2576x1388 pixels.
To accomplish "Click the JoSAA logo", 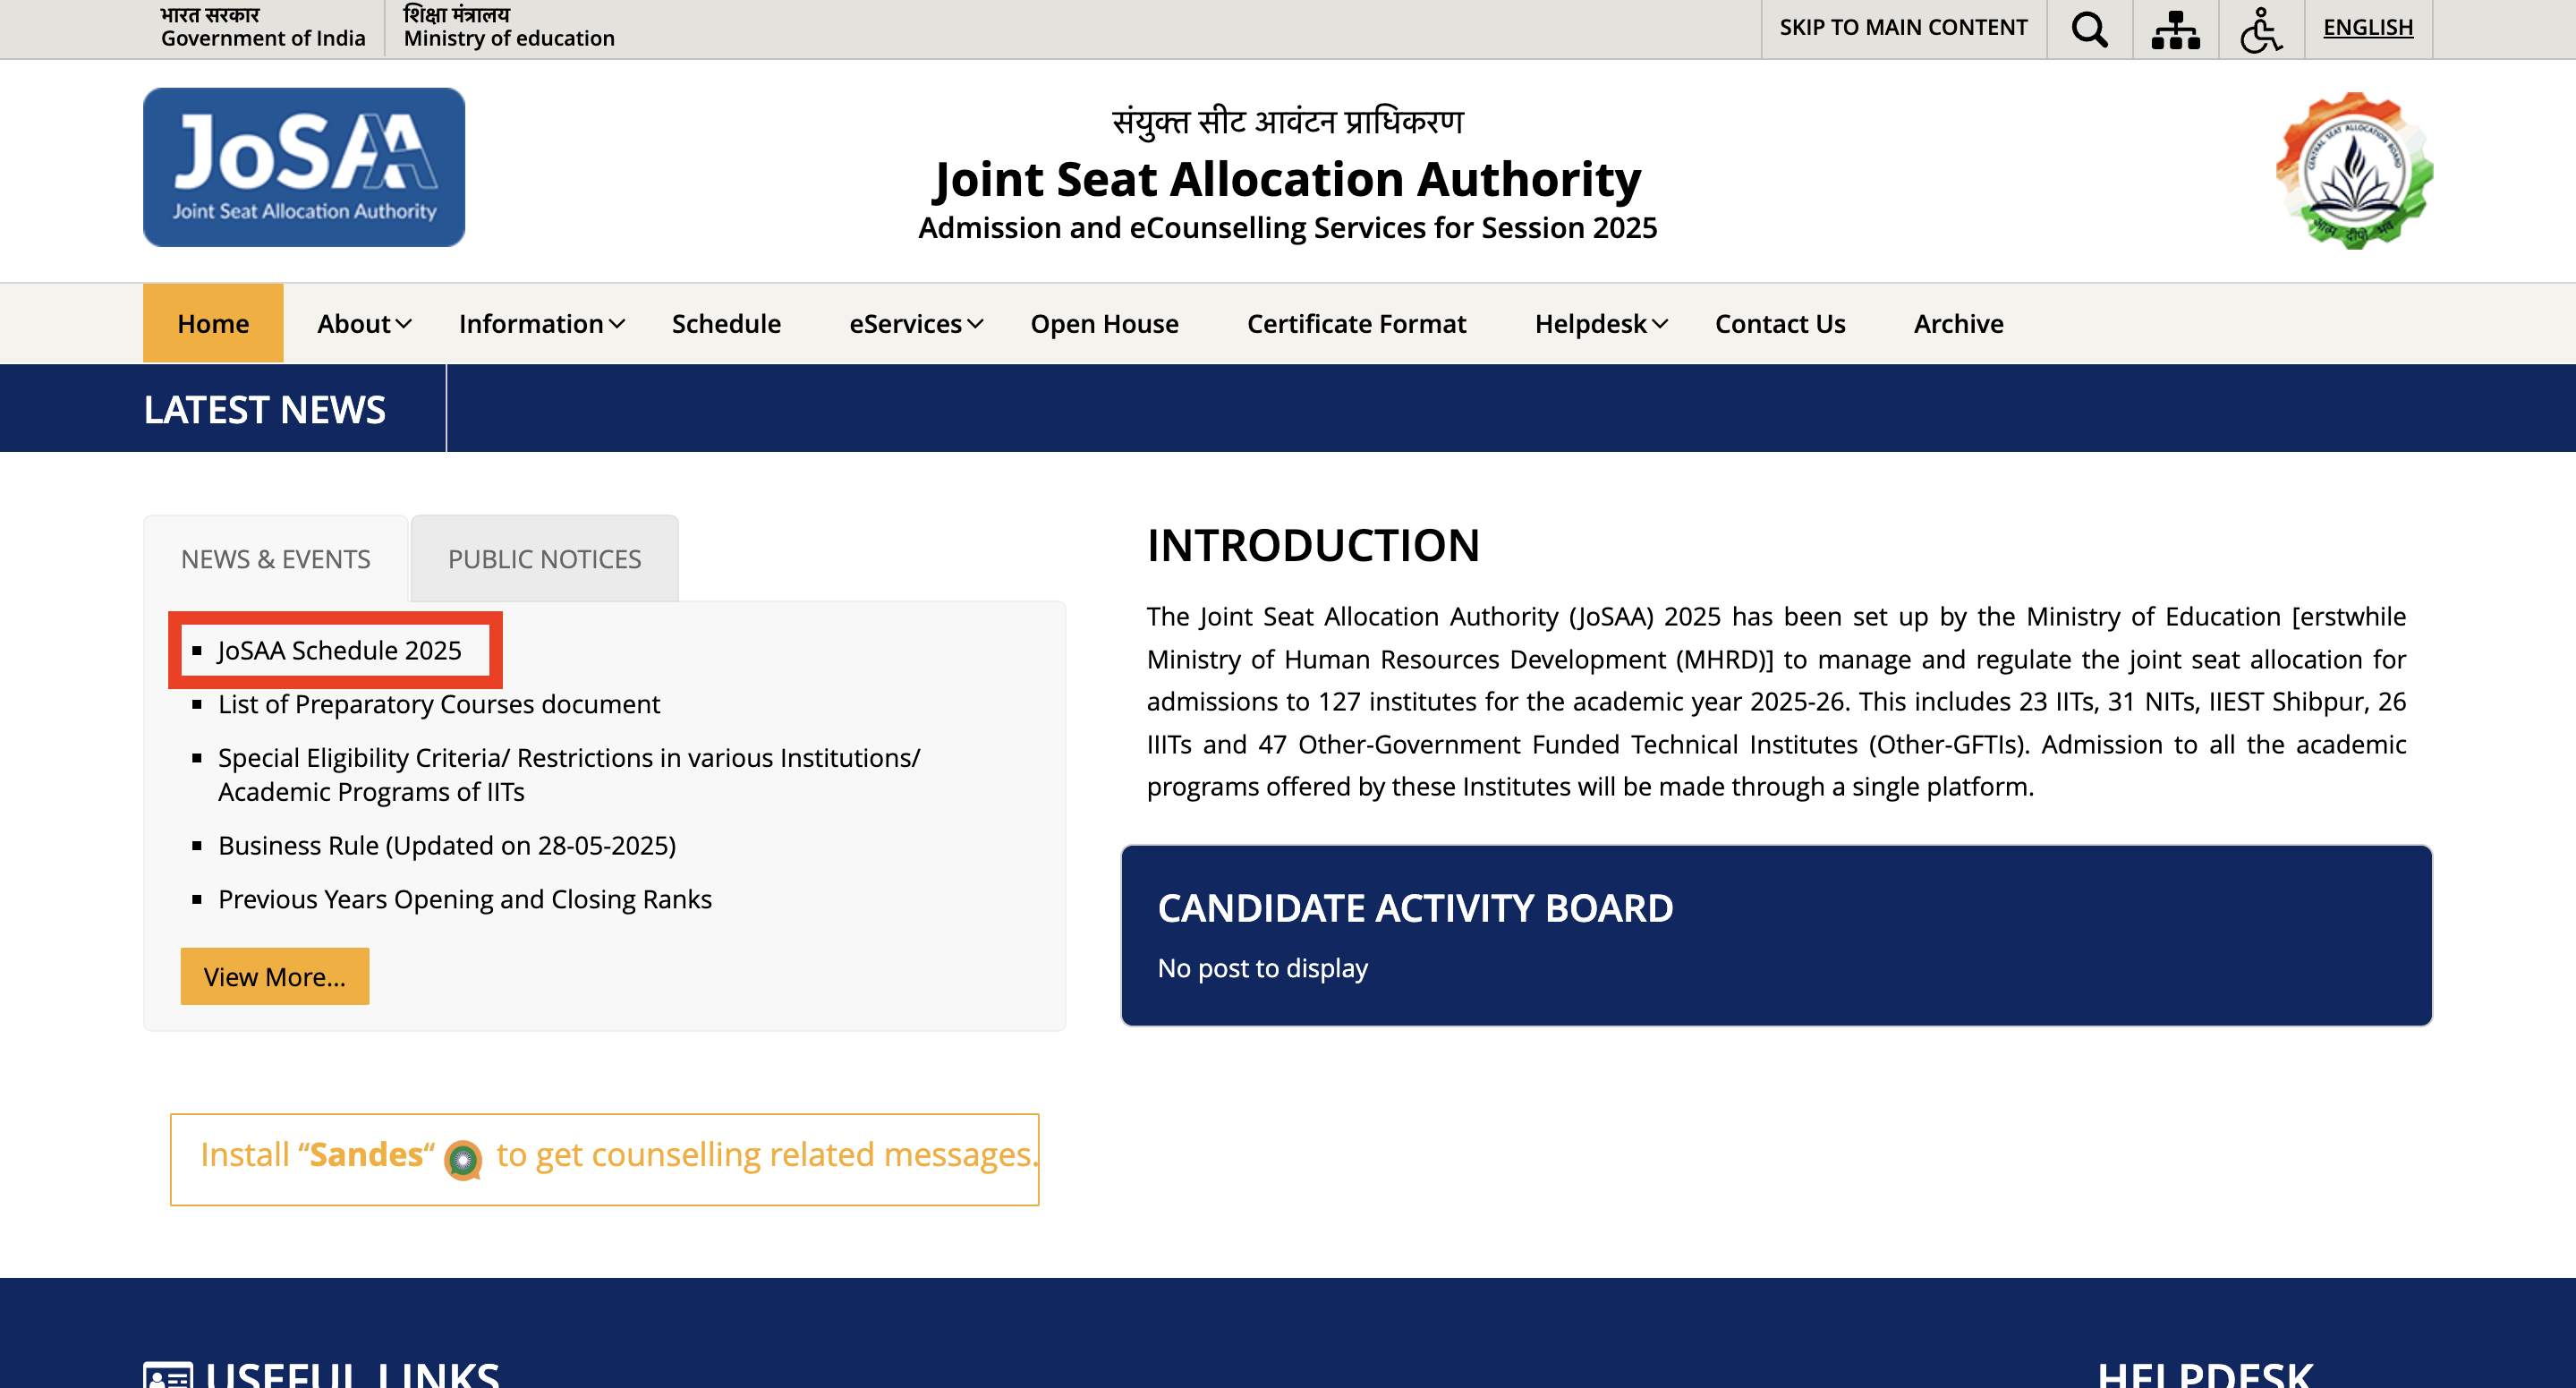I will (x=304, y=167).
